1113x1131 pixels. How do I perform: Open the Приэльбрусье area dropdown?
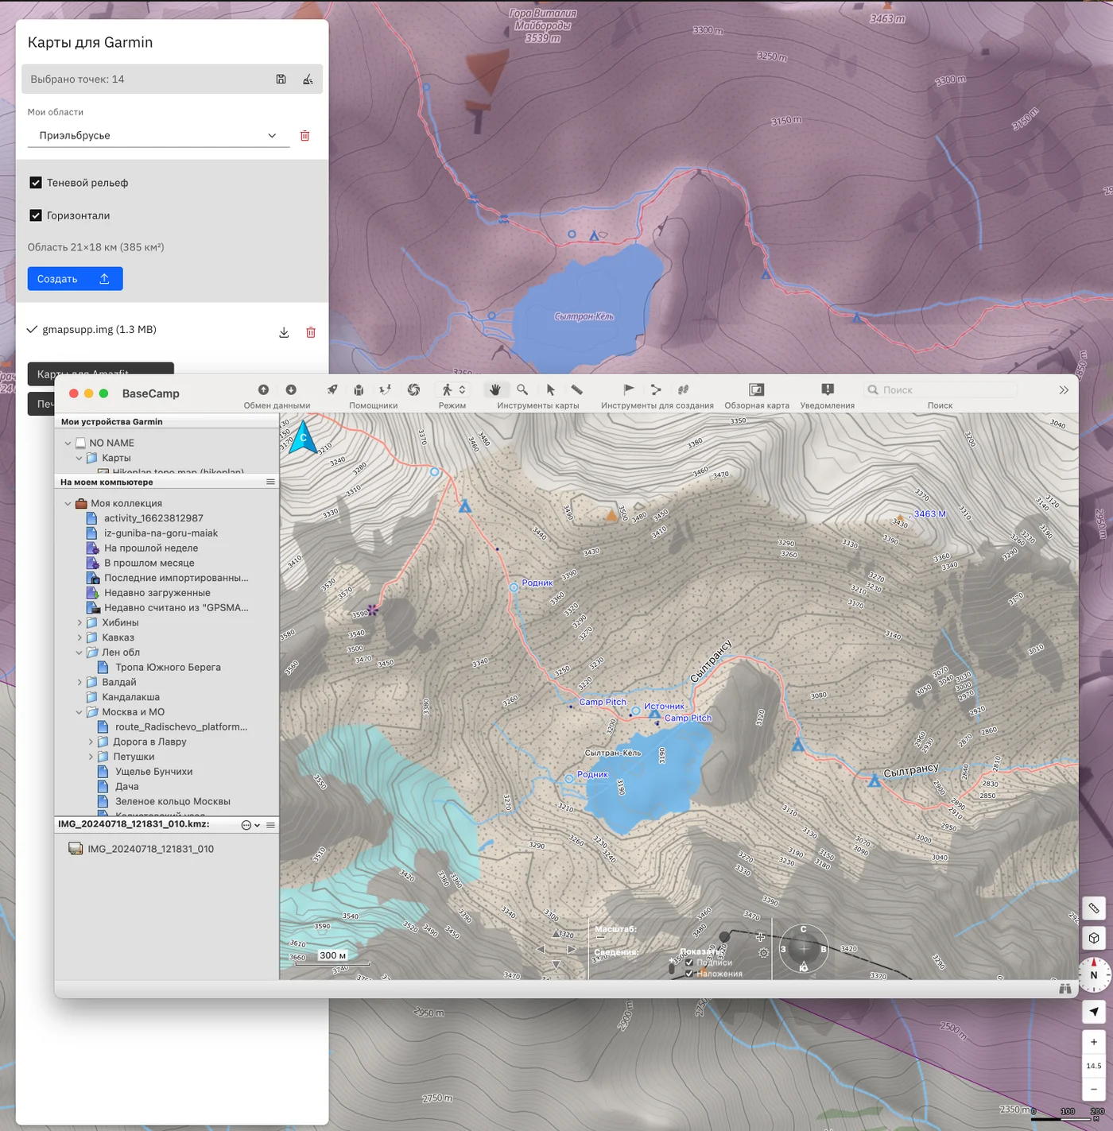tap(159, 136)
